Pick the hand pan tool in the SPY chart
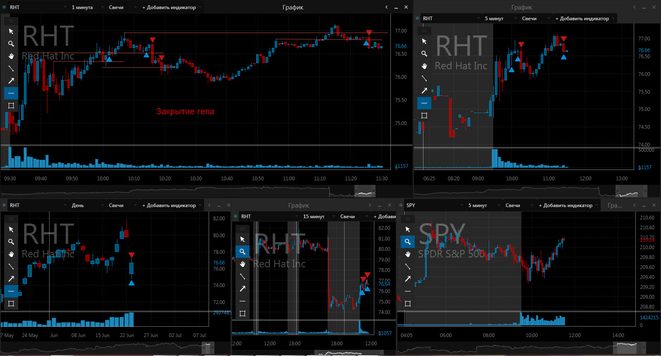 coord(408,254)
